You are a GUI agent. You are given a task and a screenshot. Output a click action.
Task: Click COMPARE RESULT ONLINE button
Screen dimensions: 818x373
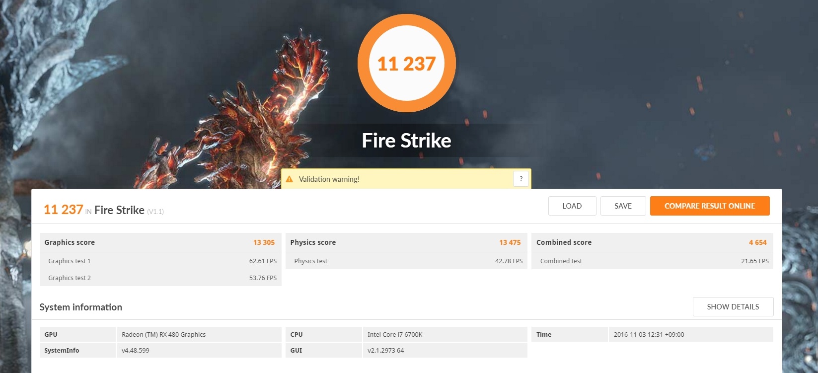tap(710, 206)
